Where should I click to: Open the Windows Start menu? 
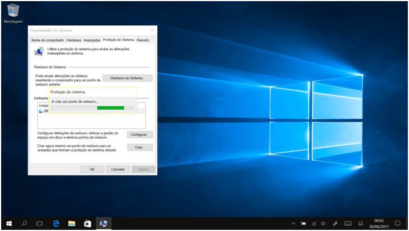pos(9,223)
